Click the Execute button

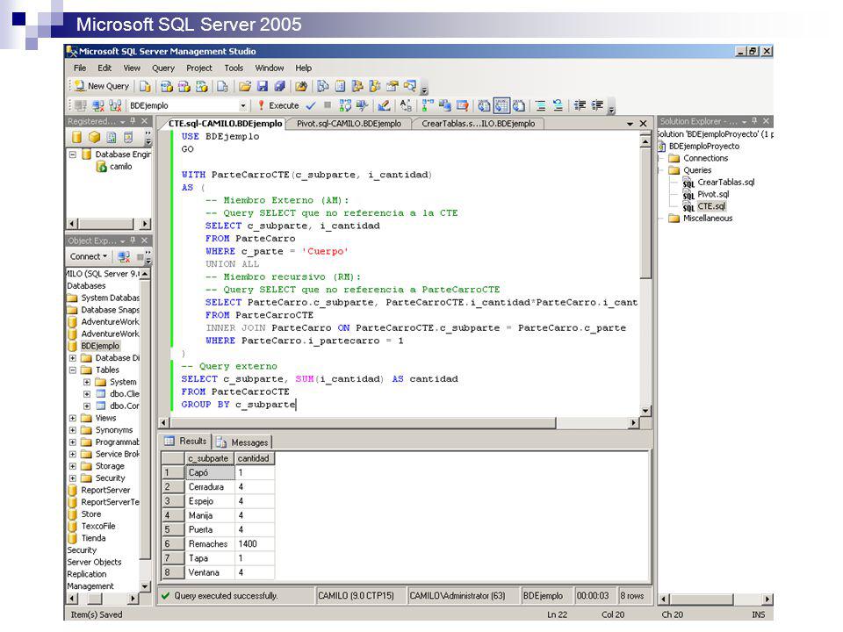[278, 105]
